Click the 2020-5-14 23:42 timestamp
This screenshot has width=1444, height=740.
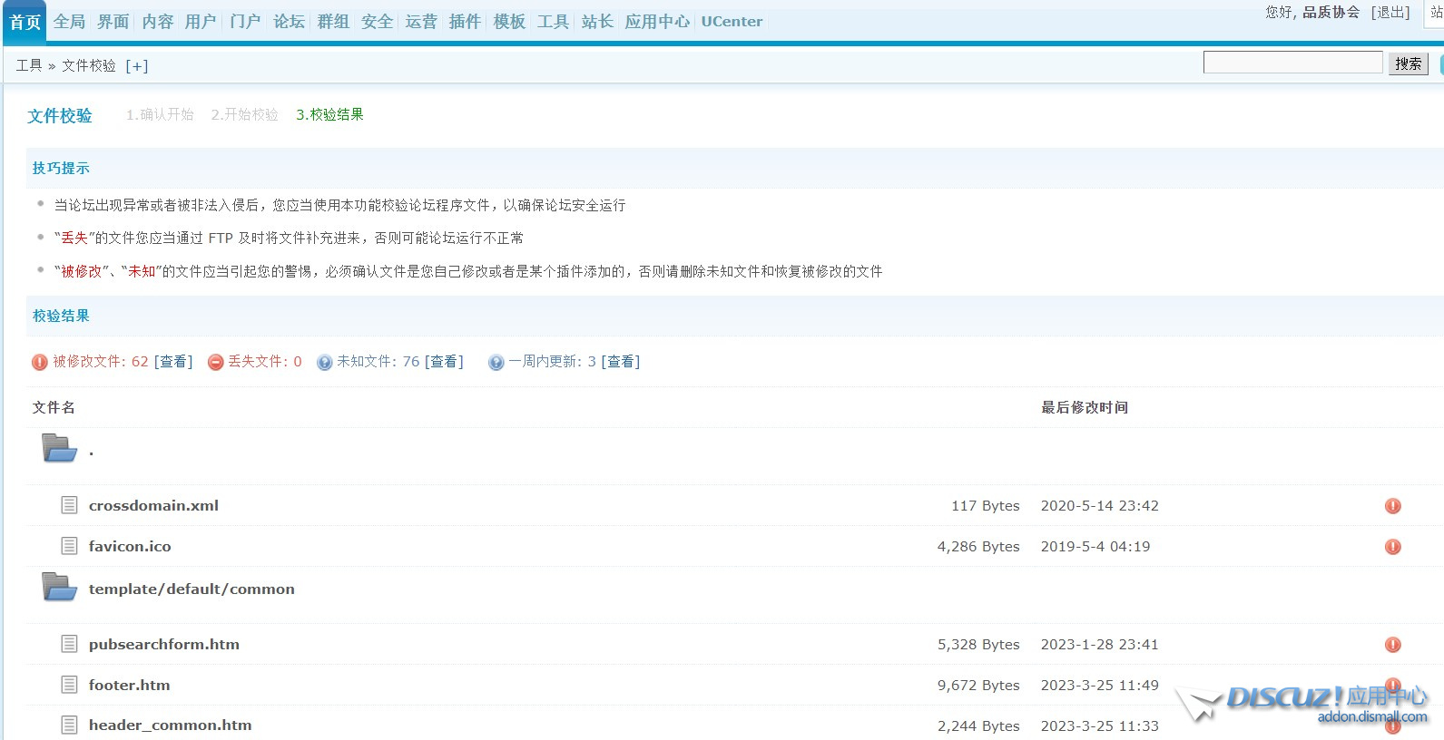coord(1099,506)
